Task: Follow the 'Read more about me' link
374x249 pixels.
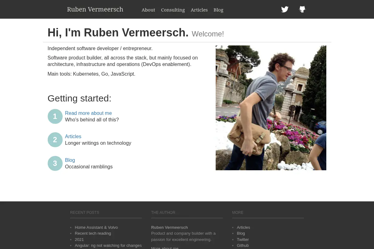Action: pyautogui.click(x=88, y=113)
